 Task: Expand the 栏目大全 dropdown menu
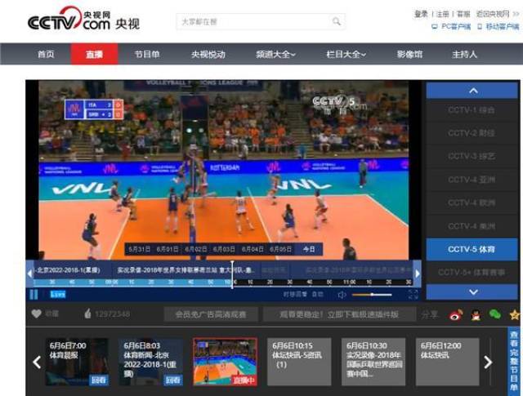pyautogui.click(x=346, y=54)
